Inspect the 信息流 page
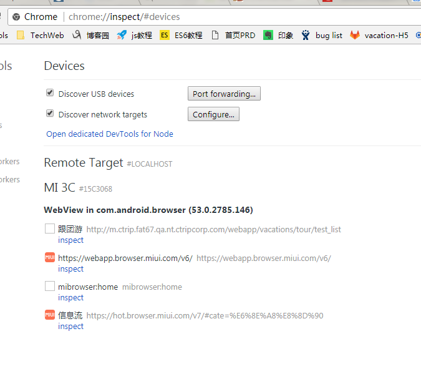This screenshot has height=379, width=421. pos(70,327)
